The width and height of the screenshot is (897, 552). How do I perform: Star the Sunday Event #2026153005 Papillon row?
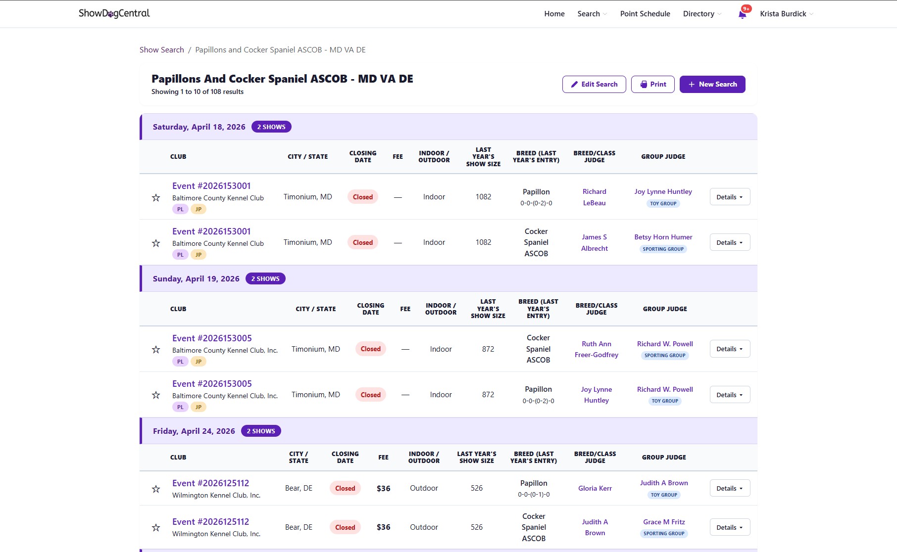coord(155,395)
